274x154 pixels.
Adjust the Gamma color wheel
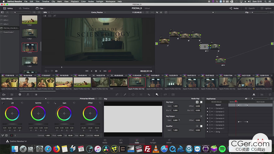38,114
